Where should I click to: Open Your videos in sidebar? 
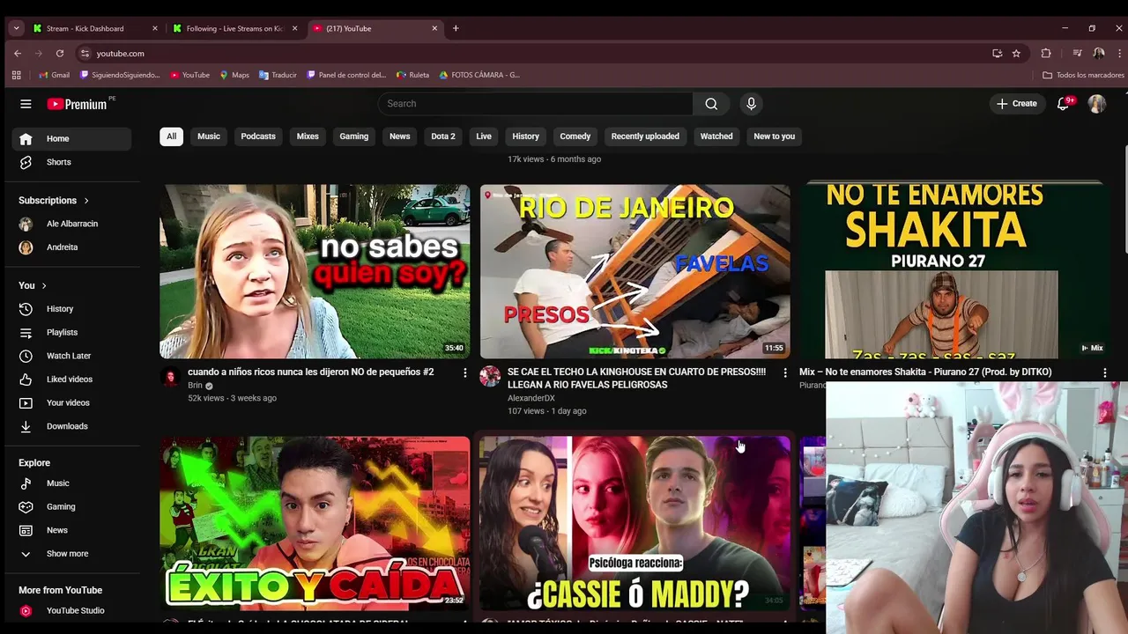click(71, 402)
